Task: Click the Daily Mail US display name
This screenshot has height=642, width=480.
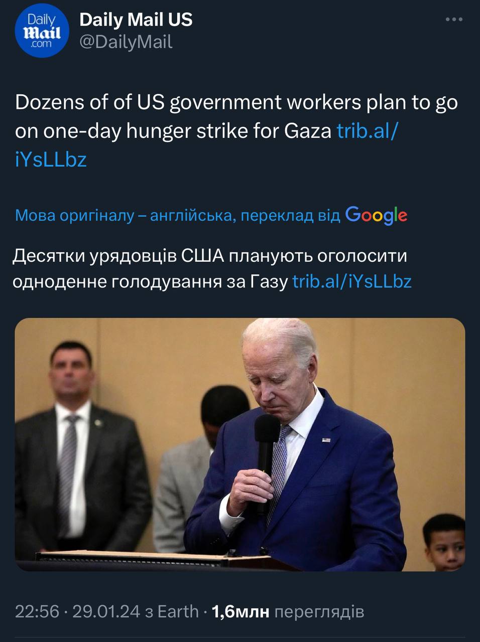Action: pos(136,20)
